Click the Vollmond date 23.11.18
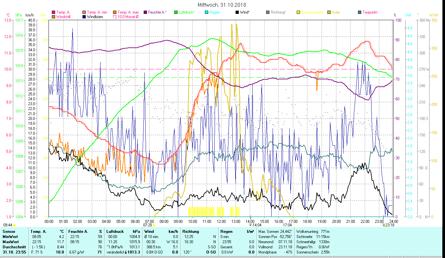Viewport: 445px width, 258px height. pos(285,247)
